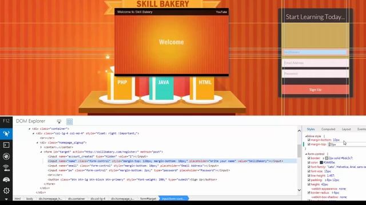The width and height of the screenshot is (366, 205).
Task: Select div.homepage_s... breadcrumb
Action: [x=122, y=199]
